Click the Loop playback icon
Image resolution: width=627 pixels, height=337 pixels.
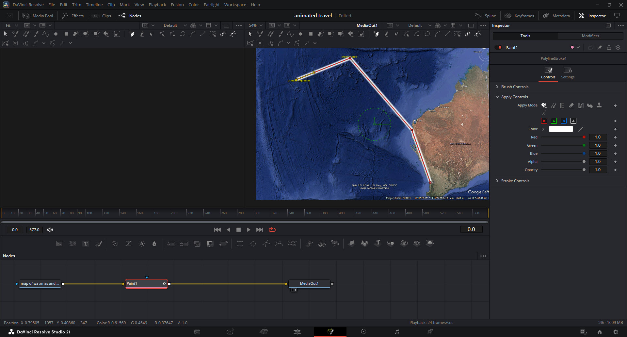pyautogui.click(x=272, y=230)
